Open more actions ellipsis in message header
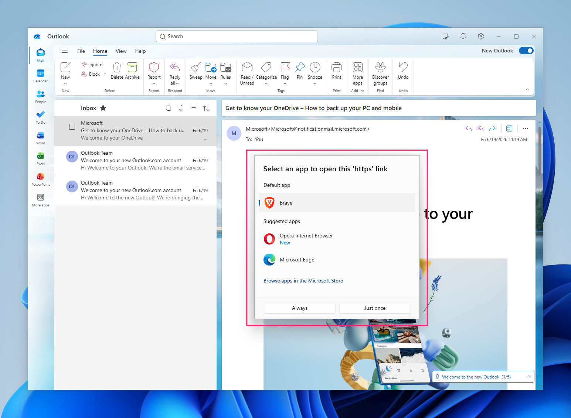Viewport: 571px width, 418px height. click(x=526, y=129)
